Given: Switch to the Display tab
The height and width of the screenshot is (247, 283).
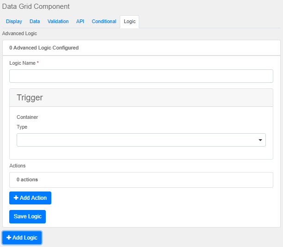Looking at the screenshot, I should [x=14, y=21].
